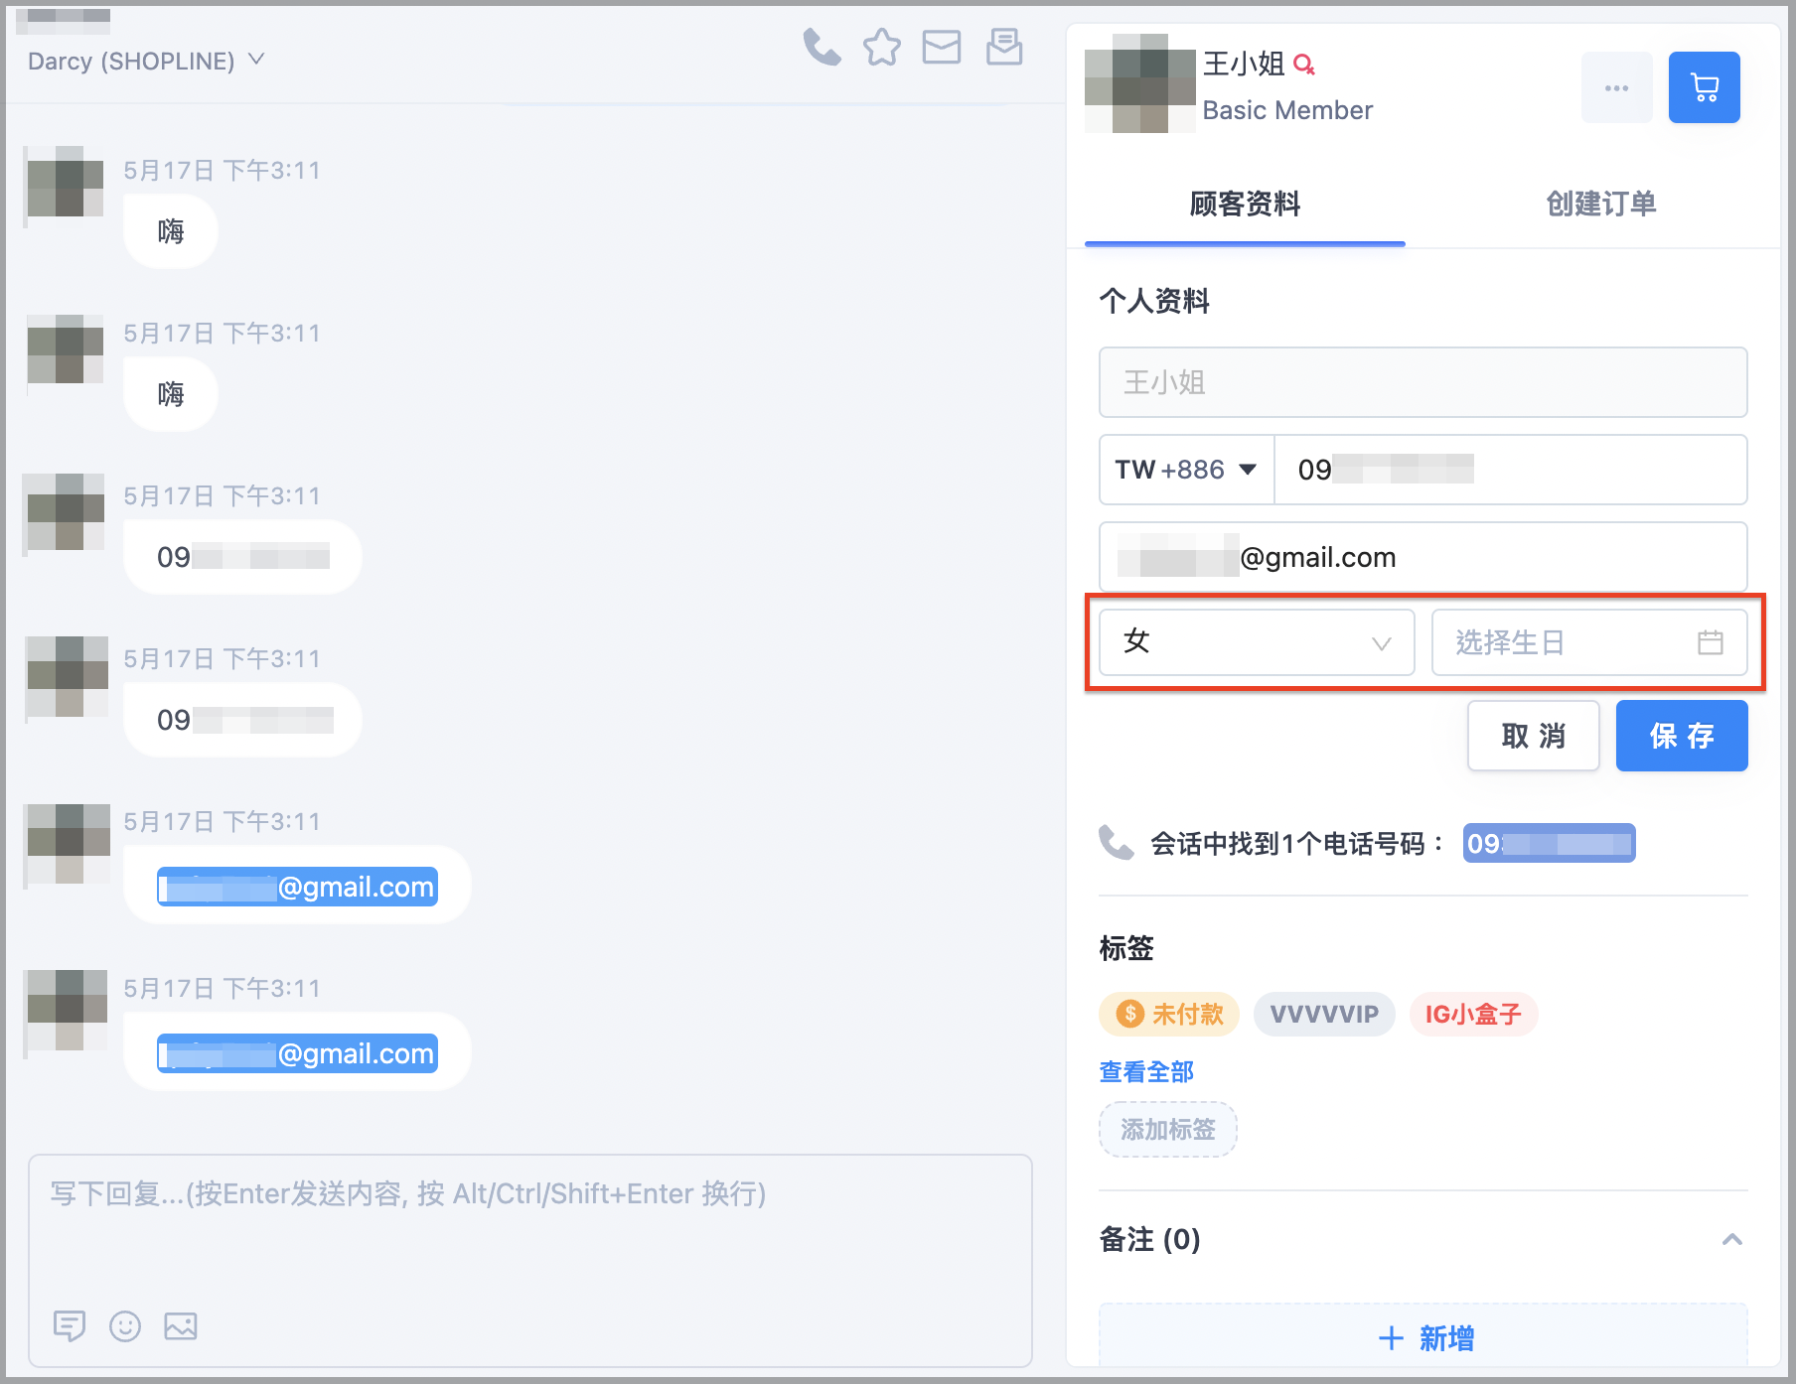Open the blue shopping cart button
The height and width of the screenshot is (1384, 1796).
tap(1704, 87)
